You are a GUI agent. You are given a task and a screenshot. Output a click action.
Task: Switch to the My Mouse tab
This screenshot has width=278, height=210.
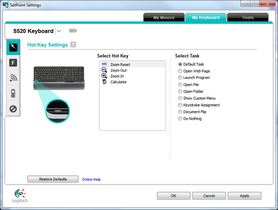pyautogui.click(x=164, y=17)
